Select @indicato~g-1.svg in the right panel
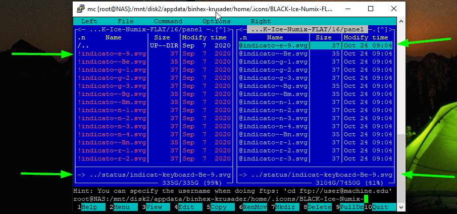This screenshot has height=214, width=457. [x=316, y=62]
